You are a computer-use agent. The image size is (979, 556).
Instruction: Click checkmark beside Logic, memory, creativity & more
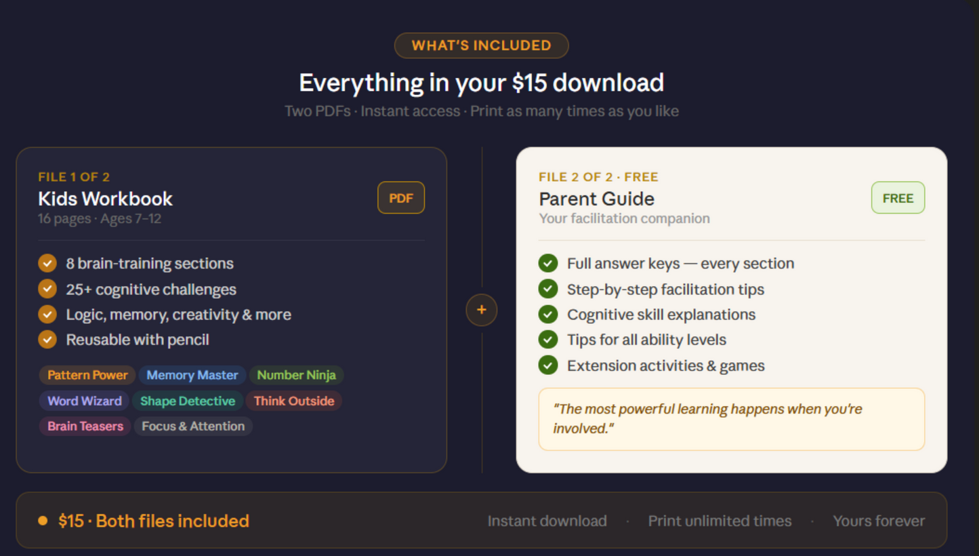[47, 315]
